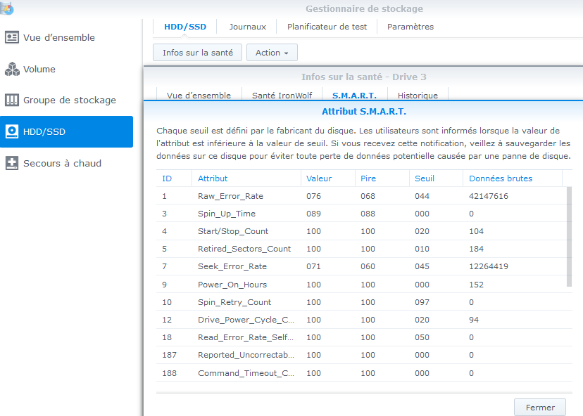Screen dimensions: 583x416
Task: Select the Spin_Up_Time row
Action: pyautogui.click(x=361, y=214)
